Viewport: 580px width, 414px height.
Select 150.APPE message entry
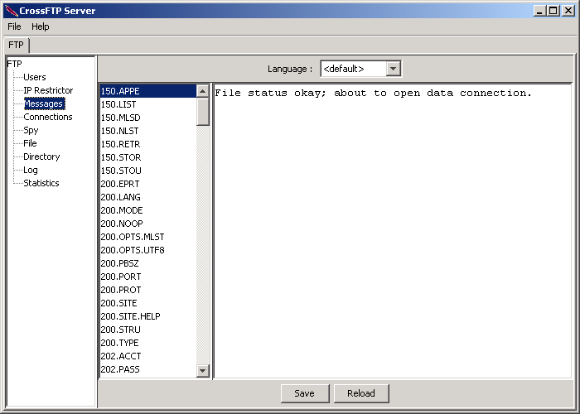click(x=148, y=91)
